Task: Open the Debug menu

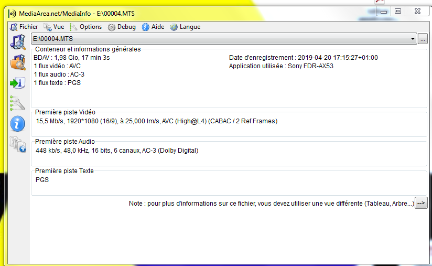Action: (x=122, y=27)
